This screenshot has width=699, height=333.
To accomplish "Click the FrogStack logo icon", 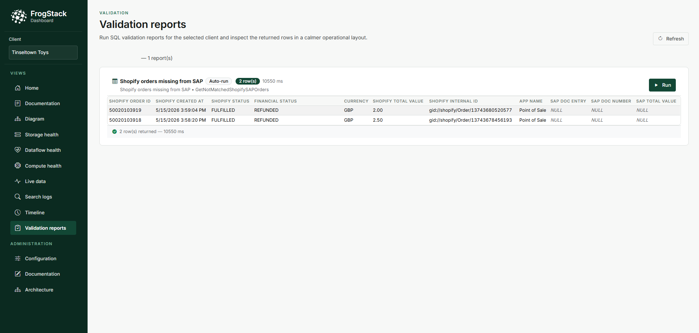I will pyautogui.click(x=19, y=17).
